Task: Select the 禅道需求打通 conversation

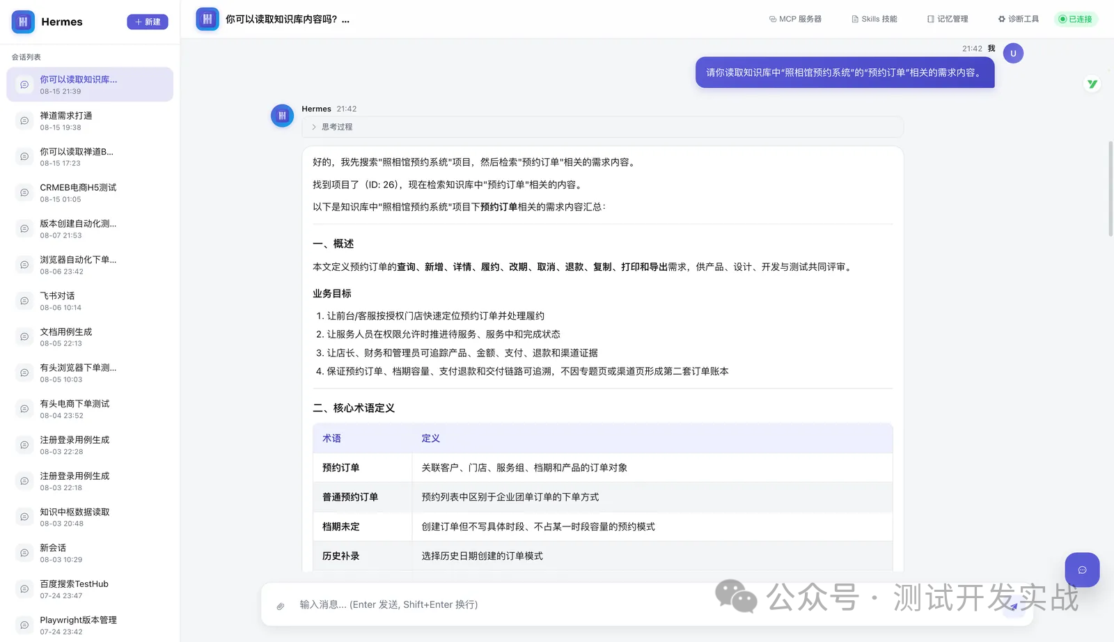Action: pyautogui.click(x=90, y=120)
